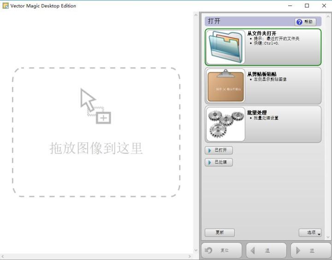Screen dimensions: 332x260
Task: Click the right panel scroll down arrow
Action: pyautogui.click(x=328, y=237)
